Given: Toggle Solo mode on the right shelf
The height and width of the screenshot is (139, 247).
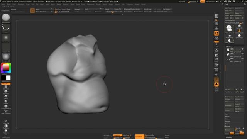Looking at the screenshot, I should pos(217,85).
